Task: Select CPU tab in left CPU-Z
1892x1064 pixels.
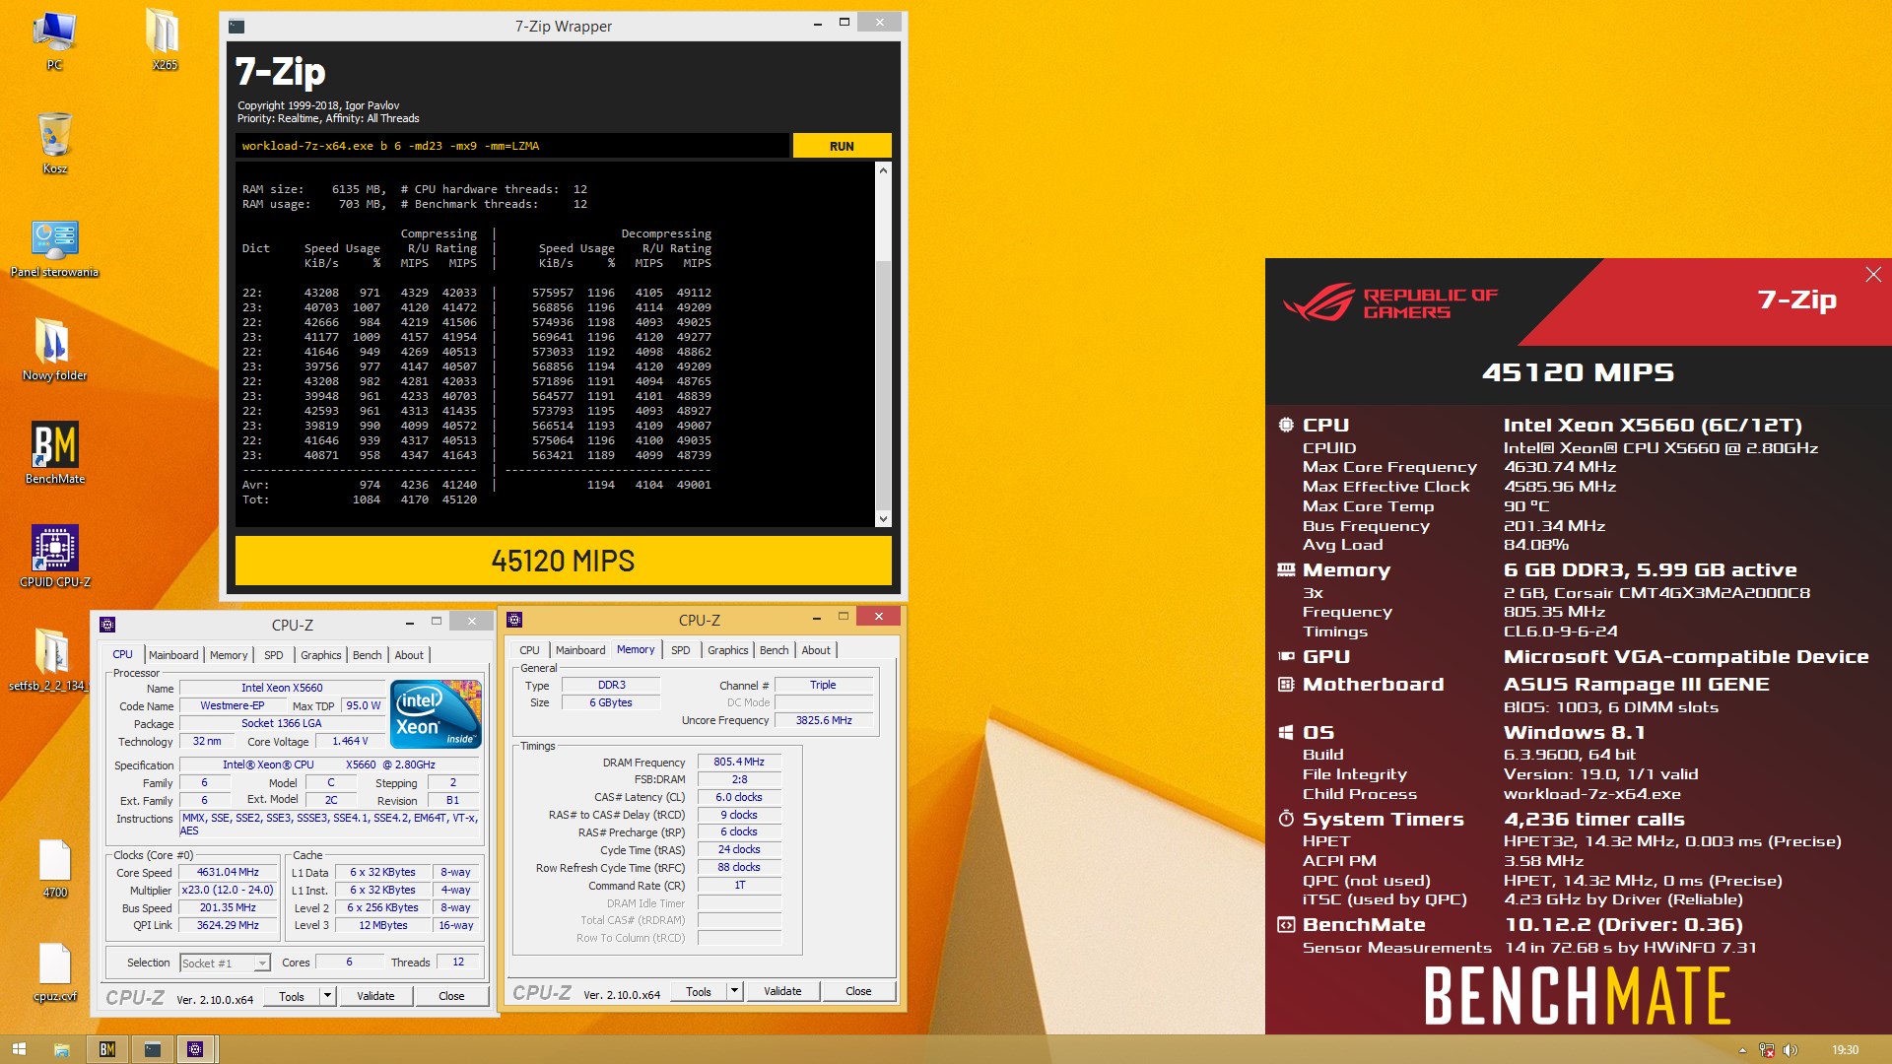Action: coord(122,654)
